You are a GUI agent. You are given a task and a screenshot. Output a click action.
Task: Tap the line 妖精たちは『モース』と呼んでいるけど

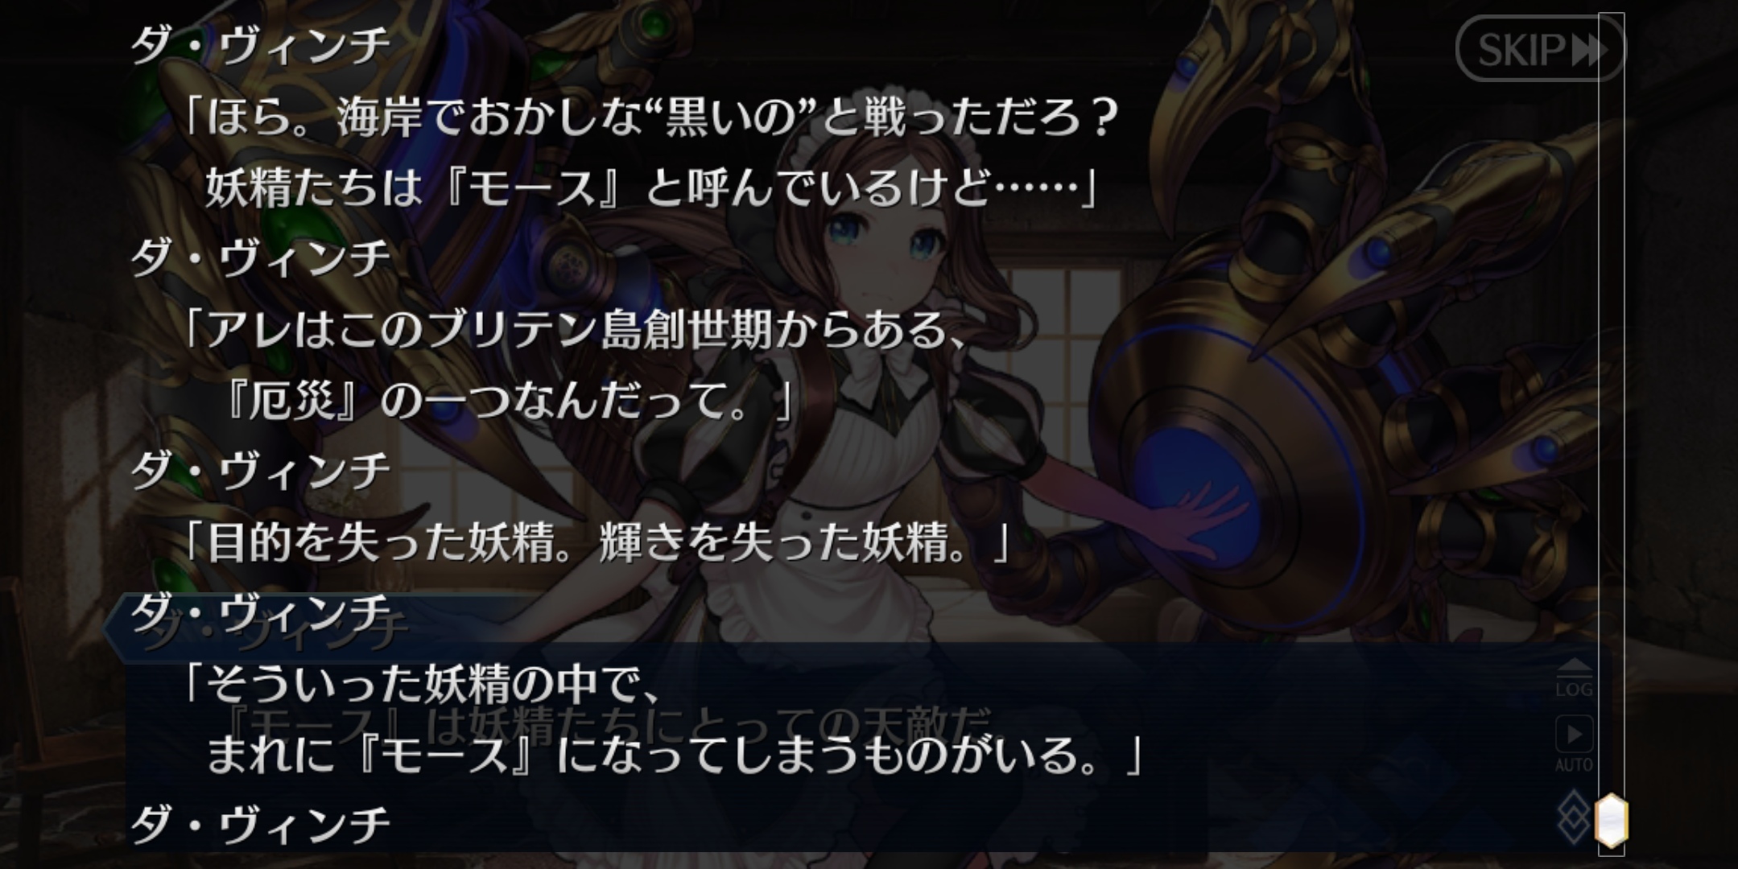click(650, 188)
